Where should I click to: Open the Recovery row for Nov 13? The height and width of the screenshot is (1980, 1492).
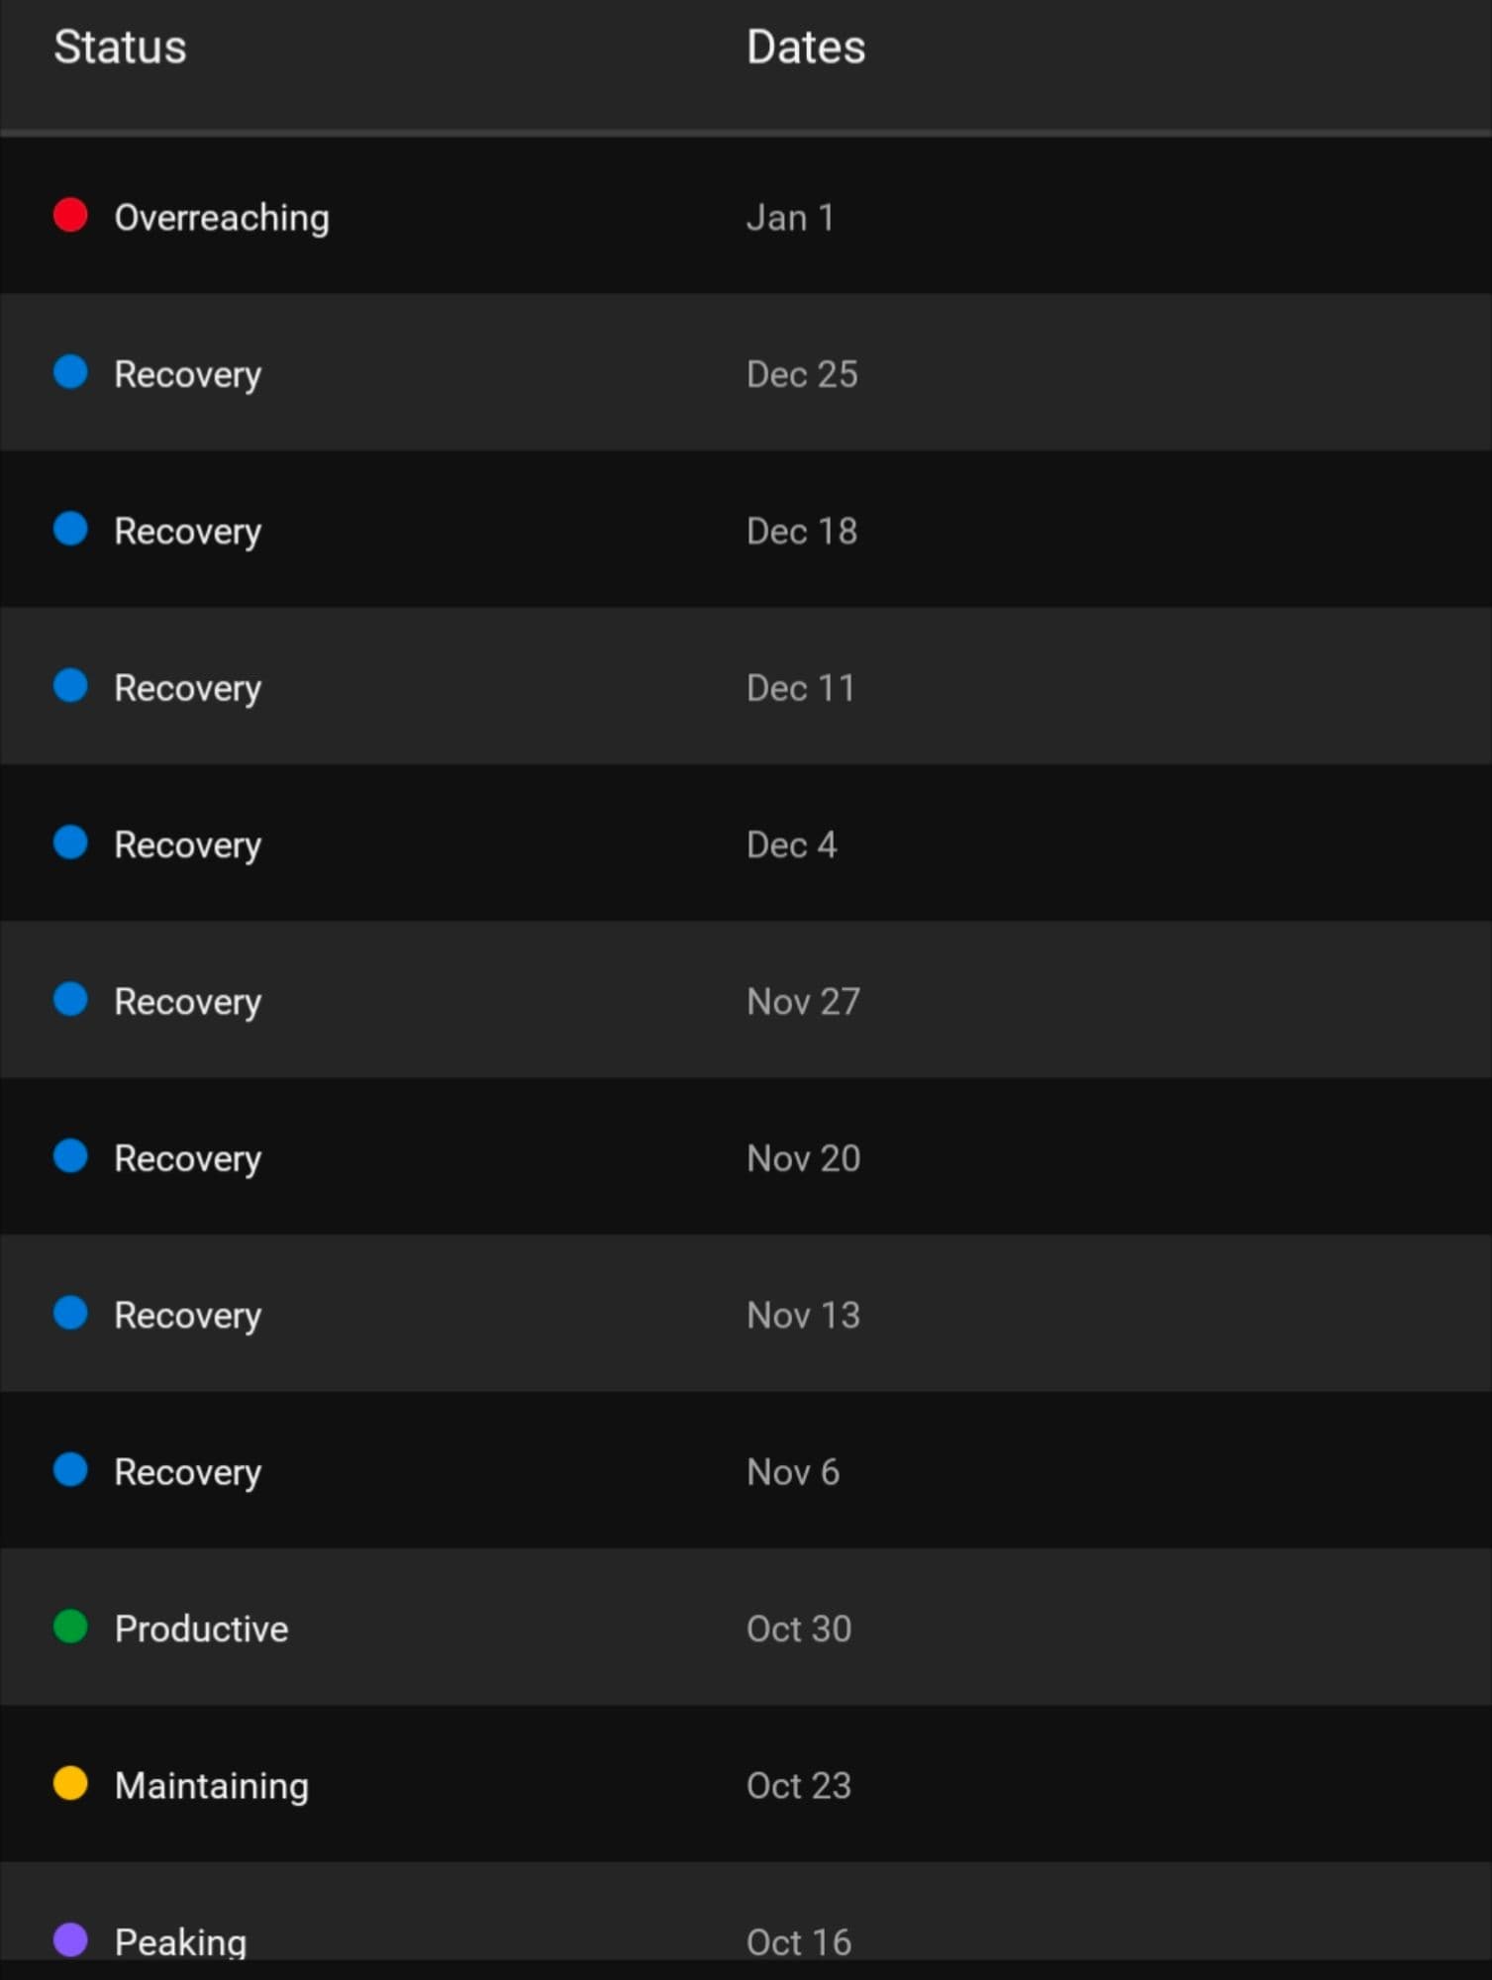pos(187,1316)
